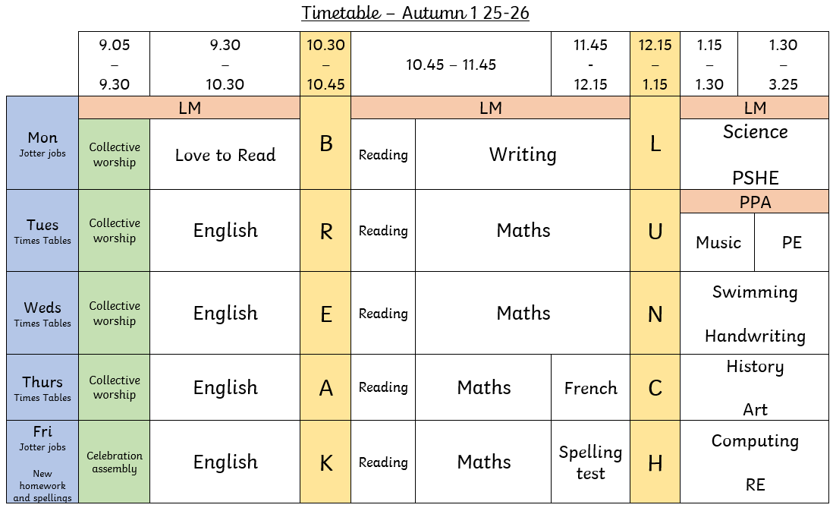Select the Mon Jotter jobs day cell

coord(42,143)
